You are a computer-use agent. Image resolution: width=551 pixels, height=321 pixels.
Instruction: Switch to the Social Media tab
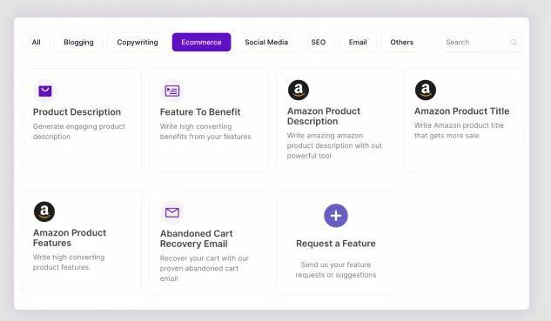266,42
